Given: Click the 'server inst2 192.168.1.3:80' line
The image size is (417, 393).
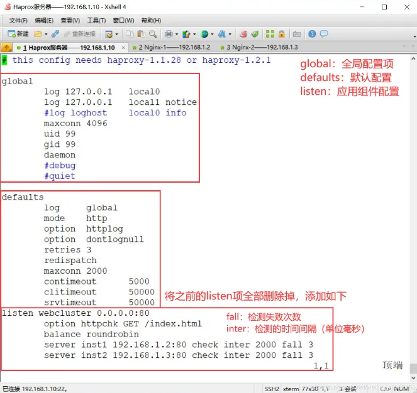Looking at the screenshot, I should point(179,355).
